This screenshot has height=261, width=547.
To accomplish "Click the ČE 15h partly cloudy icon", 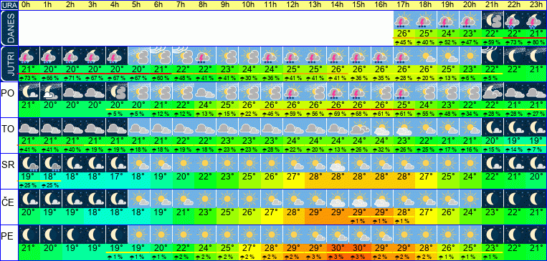I will tap(360, 199).
